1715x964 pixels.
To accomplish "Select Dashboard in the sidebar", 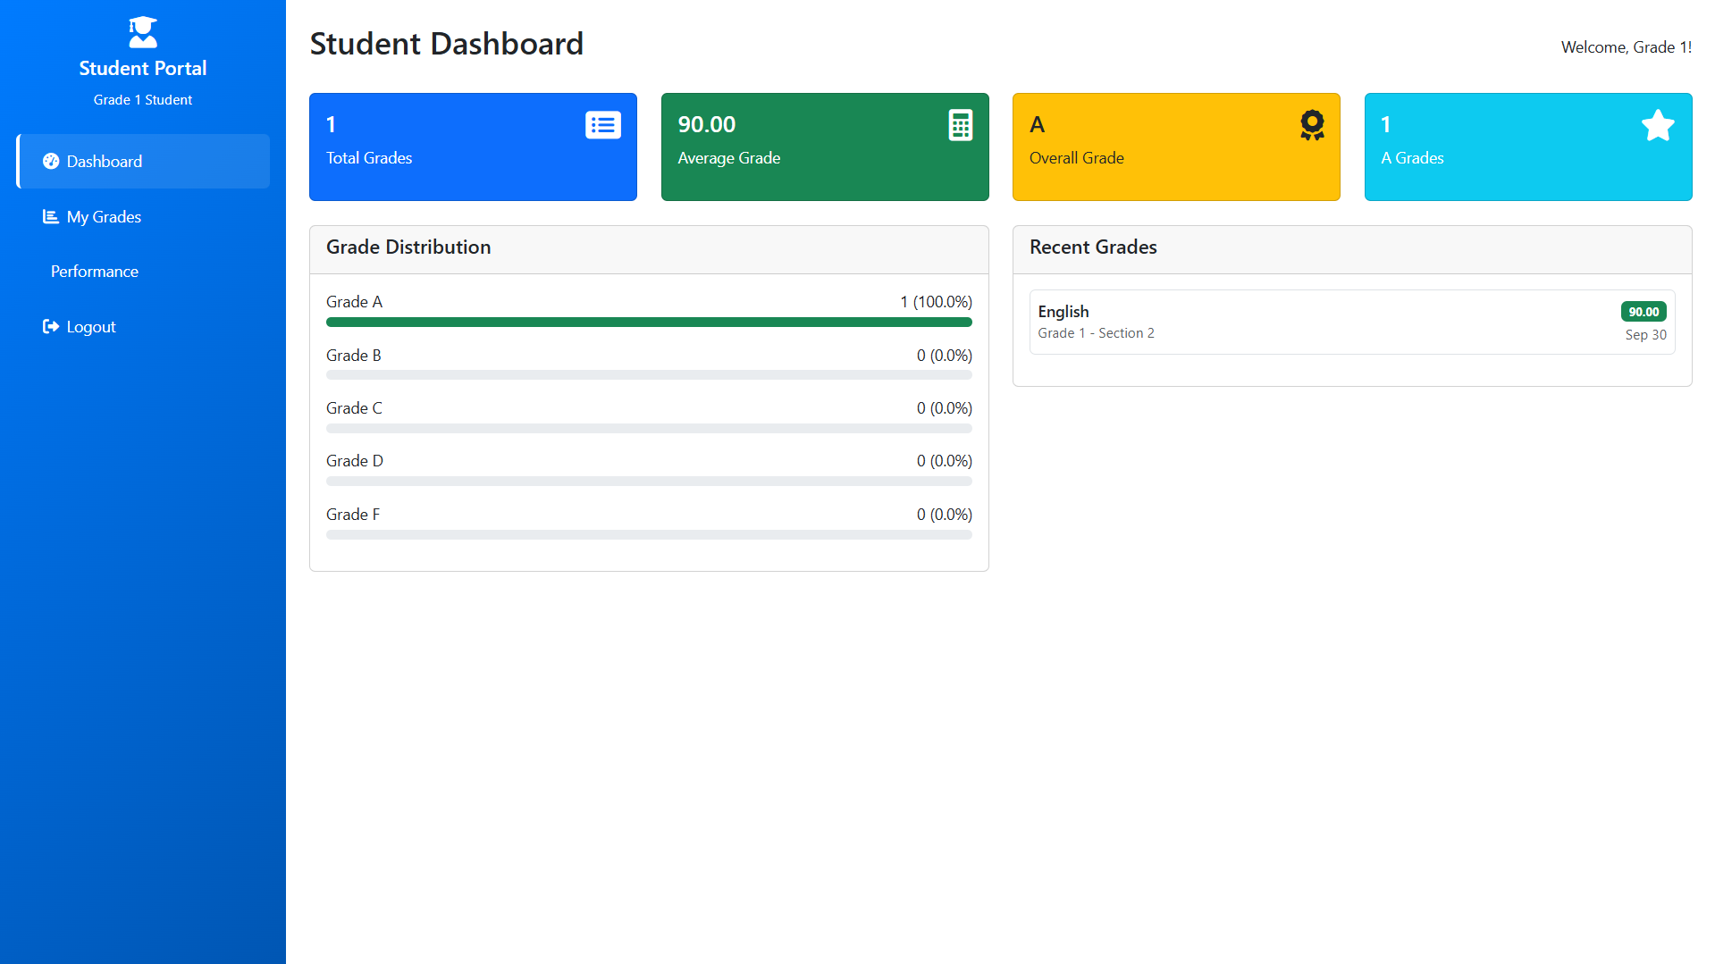I will (105, 162).
